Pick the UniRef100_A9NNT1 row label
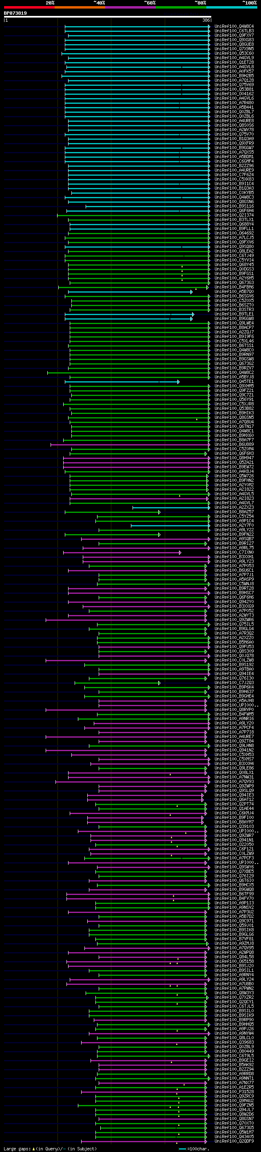The image size is (261, 1152). (234, 1079)
